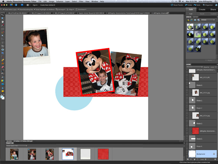Open the workspace layout dropdown in top bar
Viewport: 218px width, 164px height.
[x=28, y=5]
